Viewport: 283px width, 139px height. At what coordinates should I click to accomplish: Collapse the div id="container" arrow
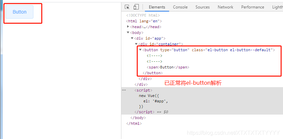click(136, 44)
